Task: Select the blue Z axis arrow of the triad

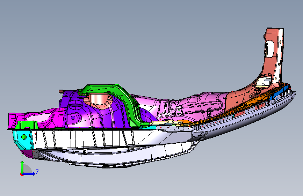Action: coord(29,174)
